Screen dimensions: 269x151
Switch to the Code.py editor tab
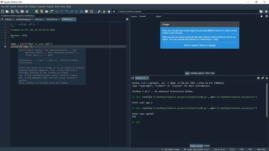[8, 19]
